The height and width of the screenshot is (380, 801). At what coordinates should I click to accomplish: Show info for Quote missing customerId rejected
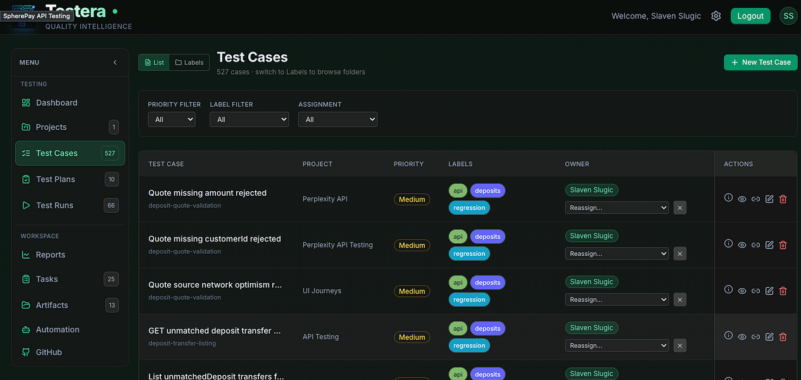click(728, 244)
